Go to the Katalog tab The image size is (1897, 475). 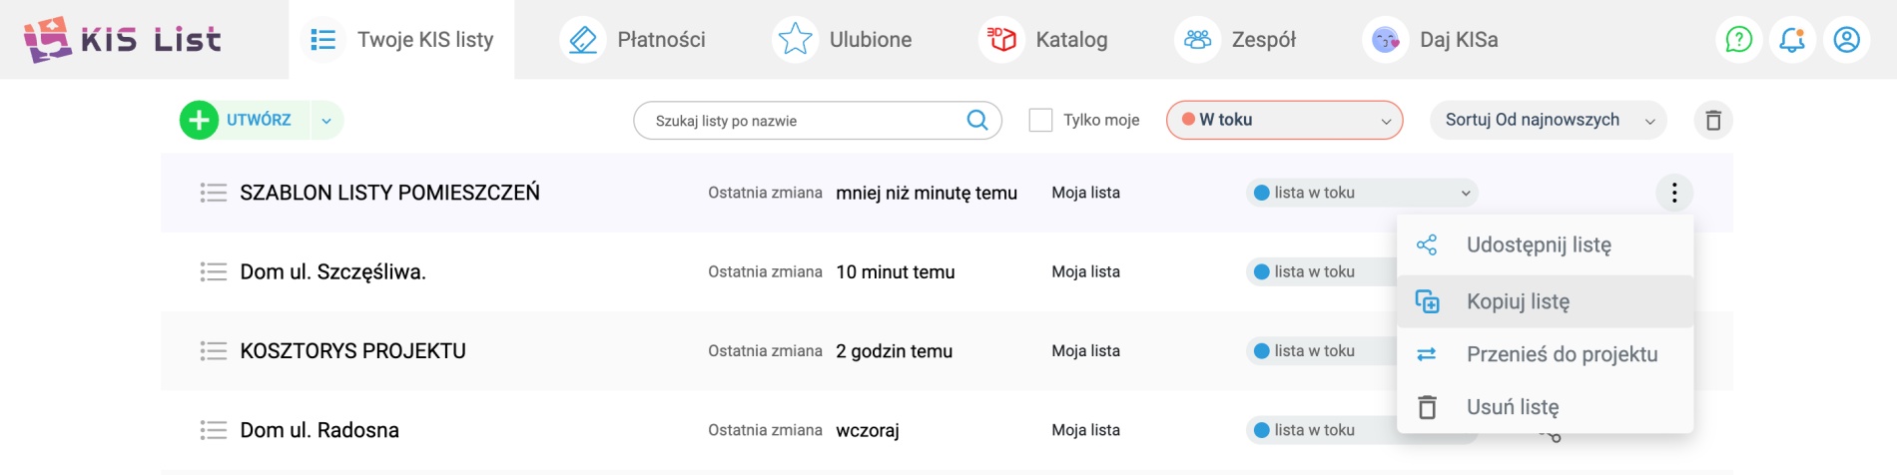(1070, 40)
